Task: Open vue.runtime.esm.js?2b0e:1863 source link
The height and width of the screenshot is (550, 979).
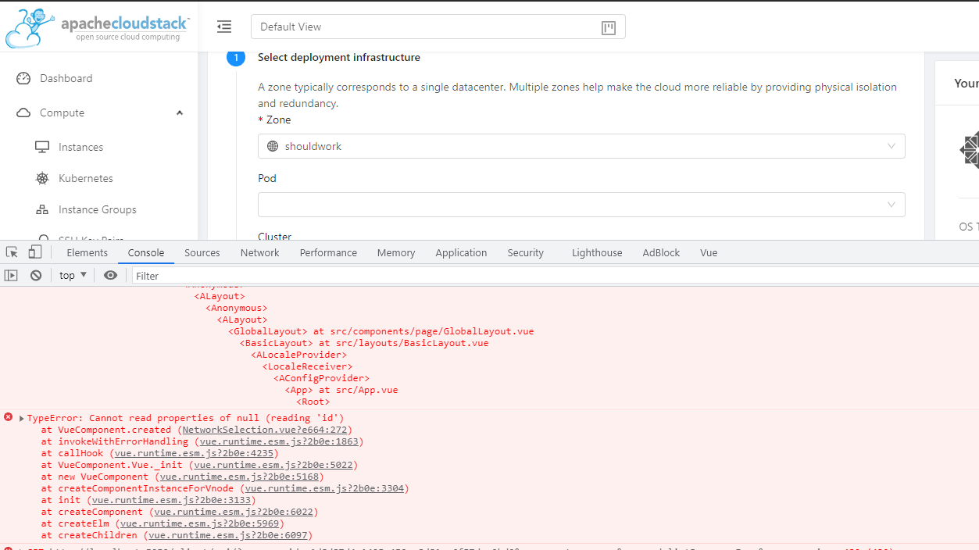Action: pyautogui.click(x=278, y=441)
